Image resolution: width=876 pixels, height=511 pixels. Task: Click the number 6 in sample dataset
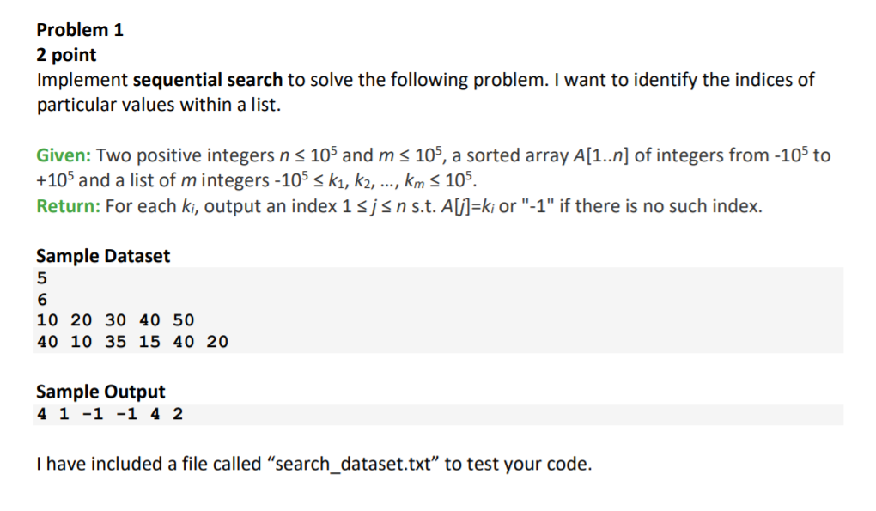coord(42,300)
